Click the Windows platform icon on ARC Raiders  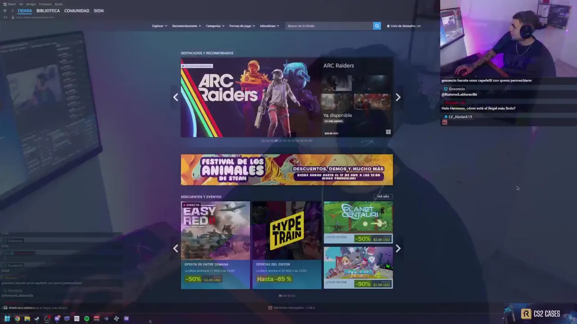click(388, 132)
